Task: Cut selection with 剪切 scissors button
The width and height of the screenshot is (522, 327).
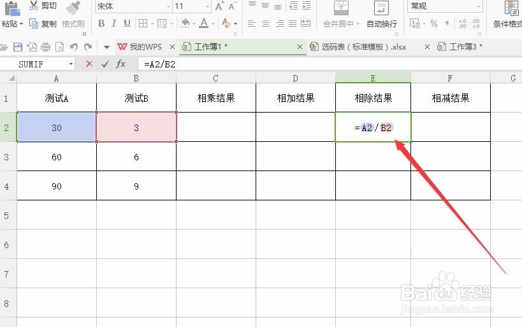Action: click(43, 6)
